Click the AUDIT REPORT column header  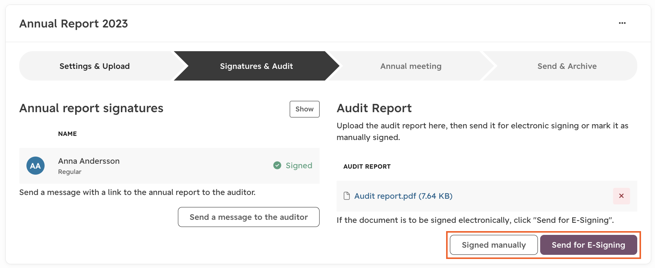[x=367, y=166]
